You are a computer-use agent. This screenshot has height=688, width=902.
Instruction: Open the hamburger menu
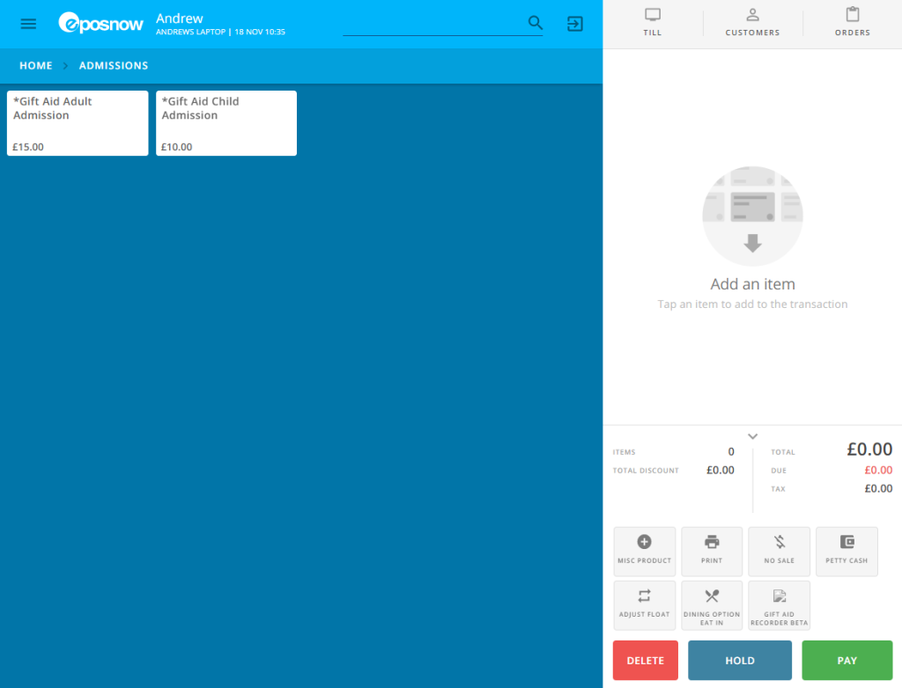tap(28, 24)
